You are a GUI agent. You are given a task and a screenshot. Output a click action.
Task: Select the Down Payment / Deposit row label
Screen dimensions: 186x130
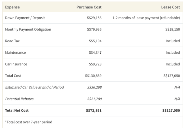coord(25,18)
